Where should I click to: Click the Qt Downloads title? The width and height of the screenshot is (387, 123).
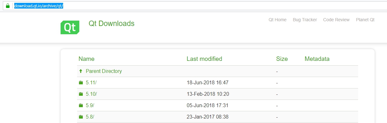tap(111, 23)
